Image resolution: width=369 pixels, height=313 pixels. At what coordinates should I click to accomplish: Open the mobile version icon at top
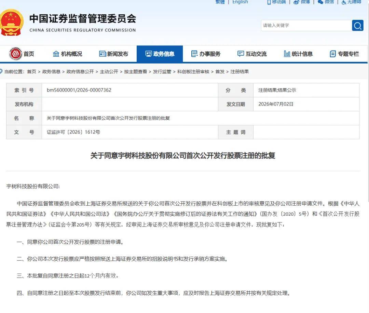[269, 2]
